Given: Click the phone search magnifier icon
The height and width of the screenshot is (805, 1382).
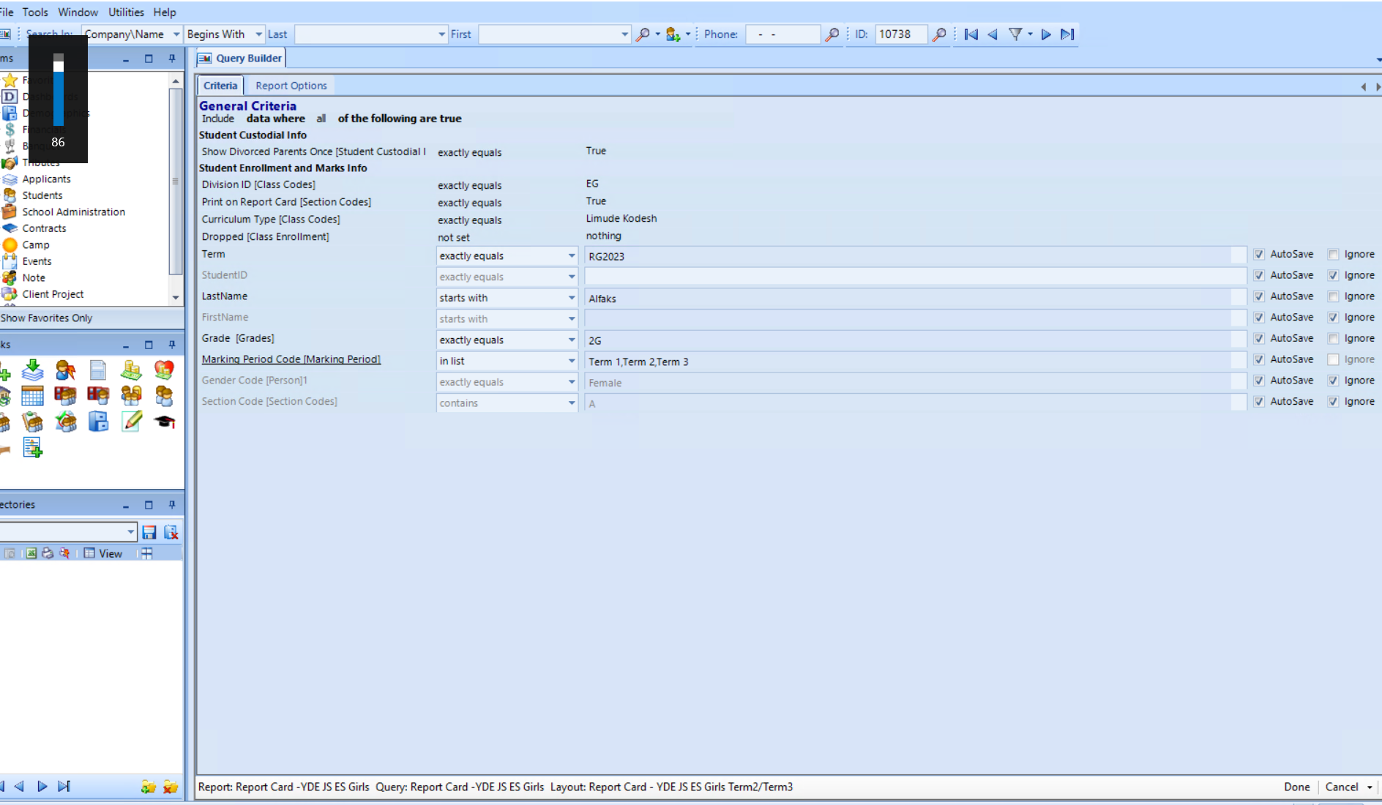Looking at the screenshot, I should 832,34.
